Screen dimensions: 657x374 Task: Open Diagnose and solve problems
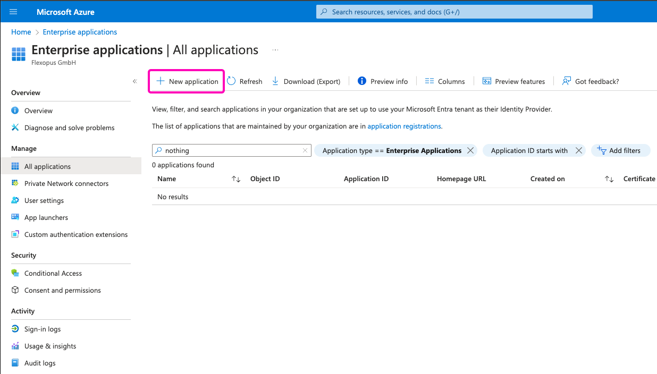(x=69, y=128)
